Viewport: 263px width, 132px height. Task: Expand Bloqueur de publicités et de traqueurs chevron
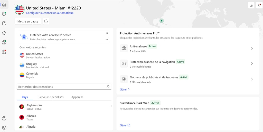coord(252,79)
